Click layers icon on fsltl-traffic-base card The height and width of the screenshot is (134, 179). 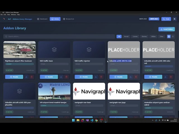coord(54,50)
